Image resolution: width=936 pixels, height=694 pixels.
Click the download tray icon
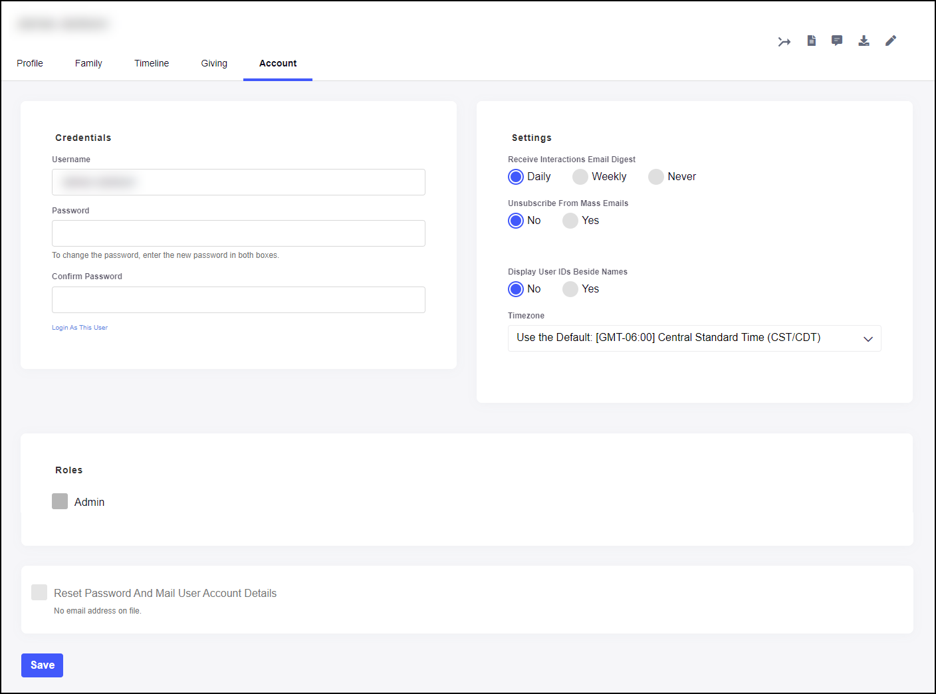(864, 41)
